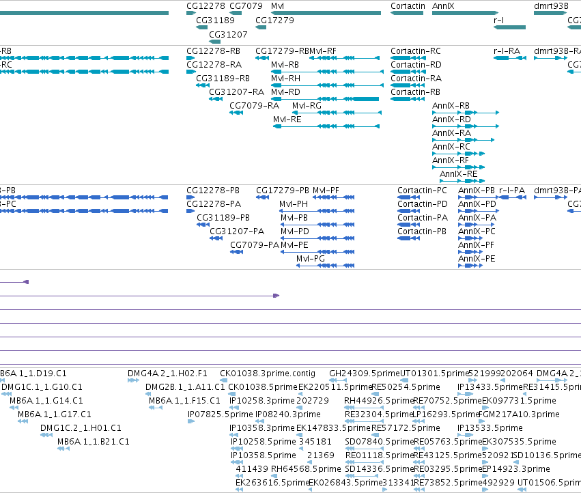Image resolution: width=581 pixels, height=493 pixels.
Task: Select transcript Cortactin-RB
Action: point(415,92)
